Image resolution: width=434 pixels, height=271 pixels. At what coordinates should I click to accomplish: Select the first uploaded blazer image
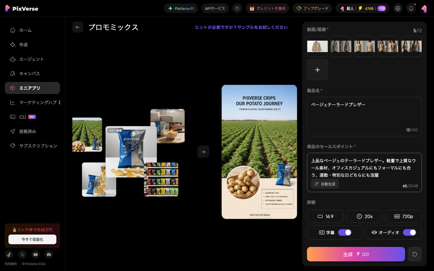point(317,46)
